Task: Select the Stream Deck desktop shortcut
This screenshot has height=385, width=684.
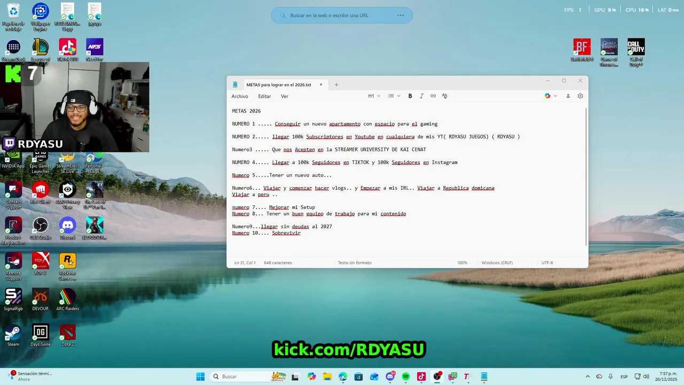Action: 13,50
